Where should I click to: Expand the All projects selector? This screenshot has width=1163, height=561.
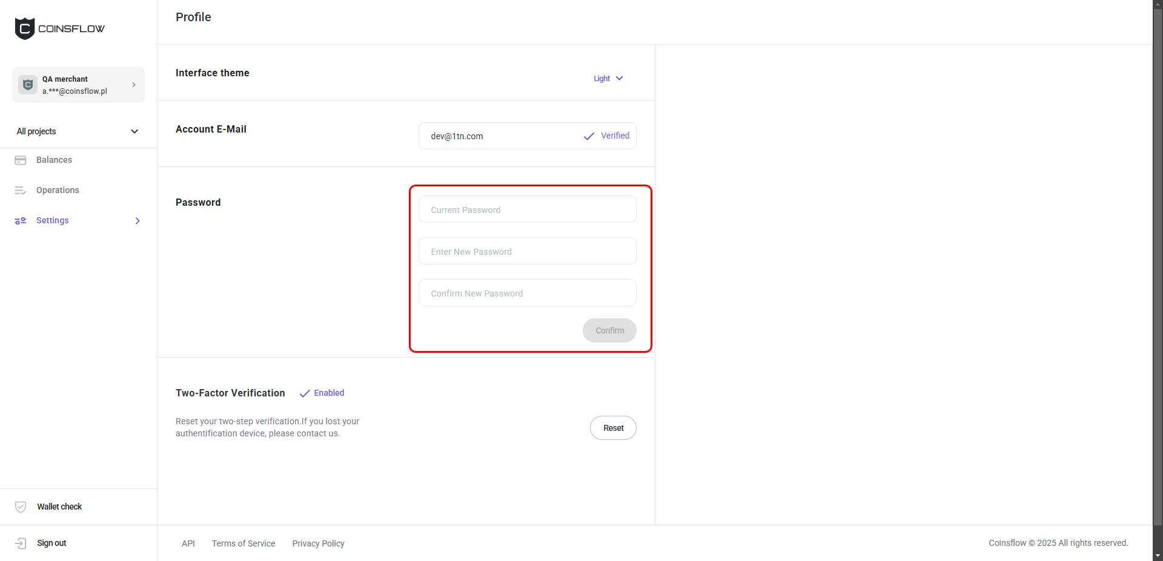[x=134, y=131]
